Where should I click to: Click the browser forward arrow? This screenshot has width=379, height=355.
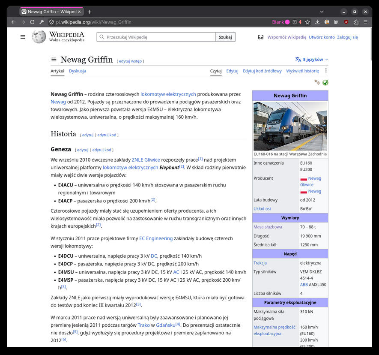click(x=23, y=22)
